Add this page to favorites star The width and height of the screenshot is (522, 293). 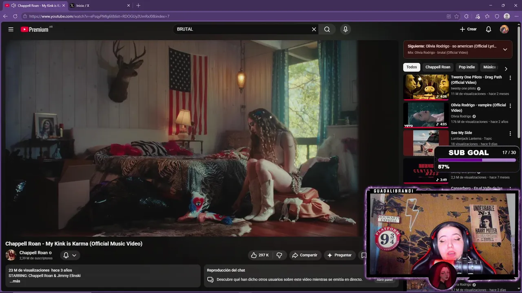click(456, 16)
